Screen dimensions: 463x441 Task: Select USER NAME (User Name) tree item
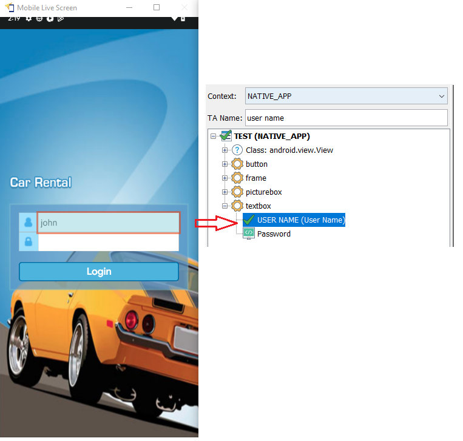(x=294, y=220)
